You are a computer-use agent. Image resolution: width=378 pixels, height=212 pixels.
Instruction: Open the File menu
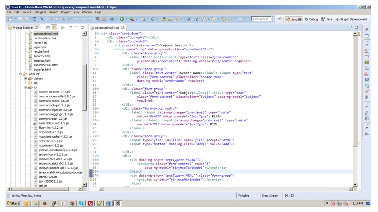pyautogui.click(x=9, y=12)
